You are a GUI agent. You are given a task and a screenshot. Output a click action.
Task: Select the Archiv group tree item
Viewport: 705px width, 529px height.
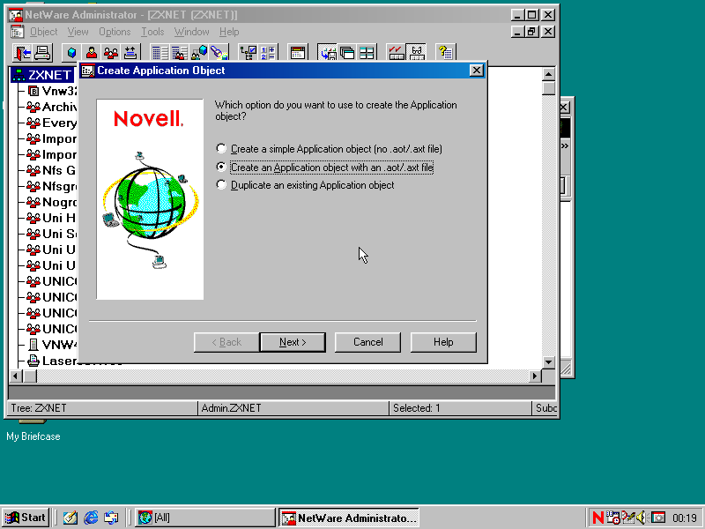52,107
